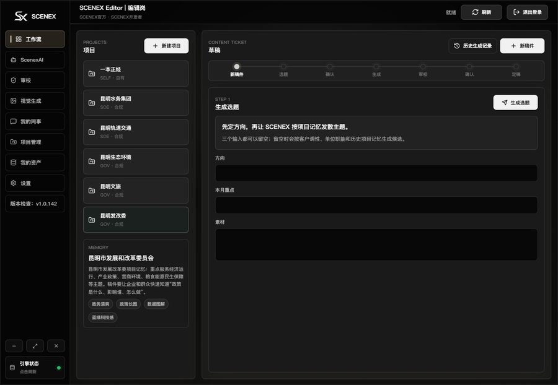Click the 版本检查 v1.0.142 entry
Screen dimensions: 558x385
pos(35,204)
